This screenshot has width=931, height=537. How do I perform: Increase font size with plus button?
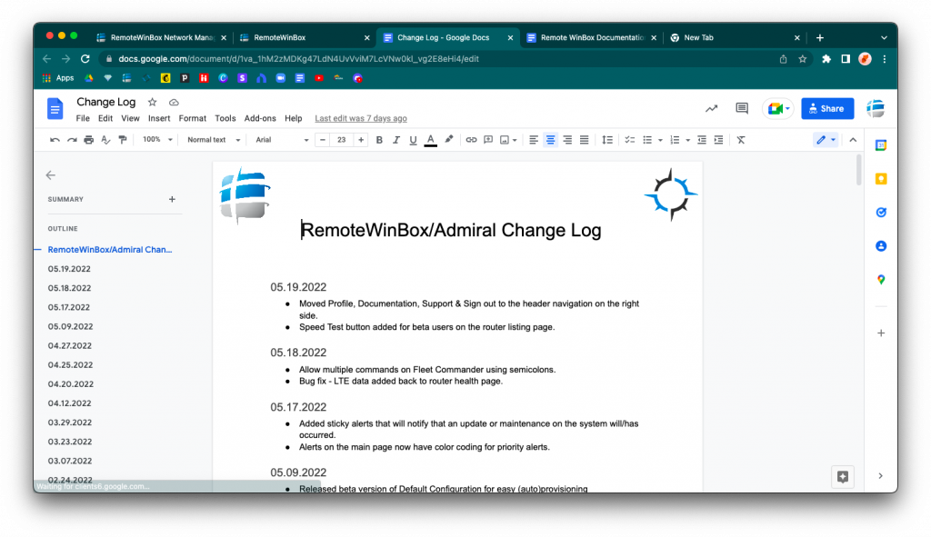tap(360, 140)
